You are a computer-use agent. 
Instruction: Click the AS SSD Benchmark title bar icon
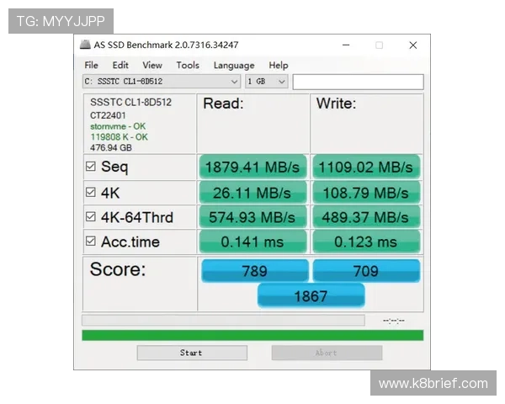(85, 45)
